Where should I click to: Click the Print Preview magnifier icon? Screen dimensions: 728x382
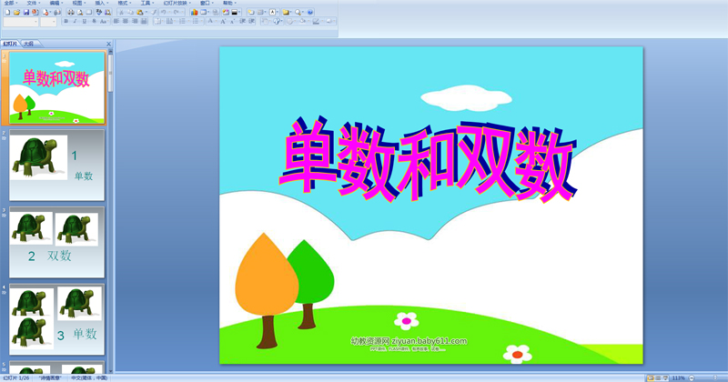coord(80,12)
